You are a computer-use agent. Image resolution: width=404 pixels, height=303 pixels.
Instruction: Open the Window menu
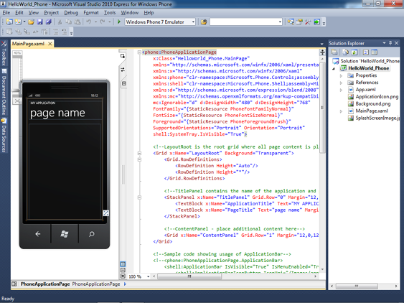point(130,13)
